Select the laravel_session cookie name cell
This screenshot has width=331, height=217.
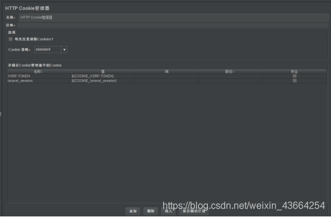point(39,81)
